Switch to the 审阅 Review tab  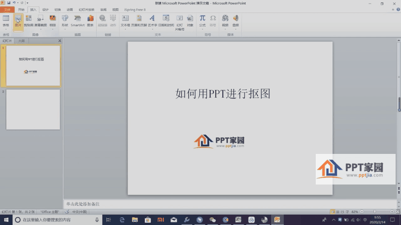point(103,10)
